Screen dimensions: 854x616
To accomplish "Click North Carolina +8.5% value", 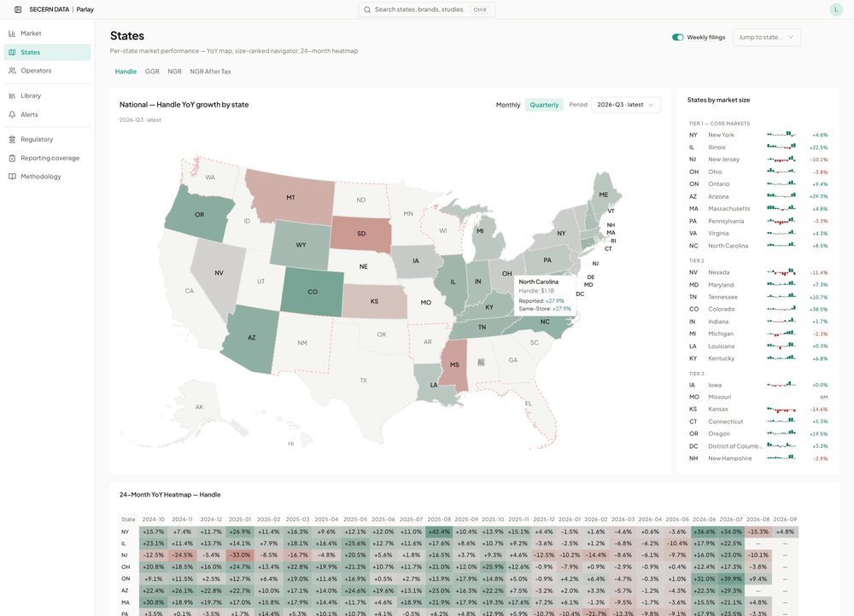I will tap(820, 246).
